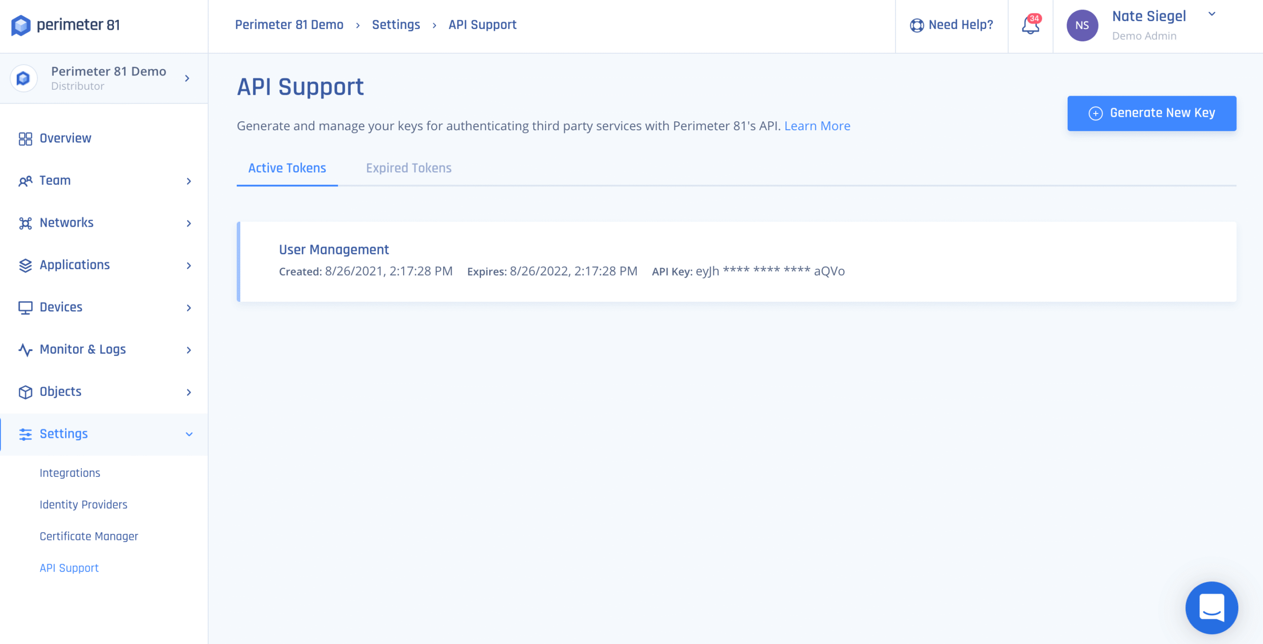This screenshot has width=1263, height=644.
Task: Click the Networks menu label
Action: [66, 223]
